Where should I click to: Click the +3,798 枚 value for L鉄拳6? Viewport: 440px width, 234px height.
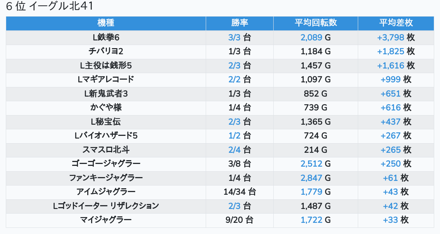pos(396,37)
